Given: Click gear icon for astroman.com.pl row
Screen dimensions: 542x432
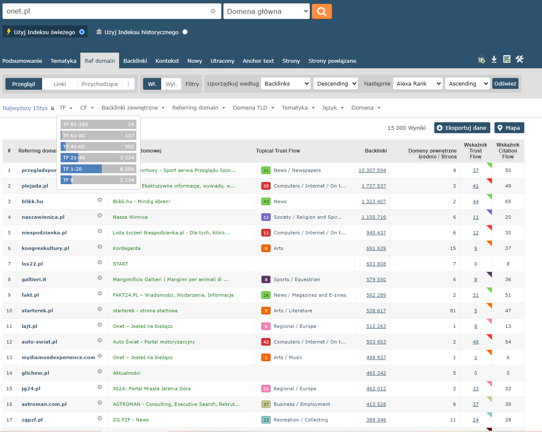Looking at the screenshot, I should coord(100,402).
